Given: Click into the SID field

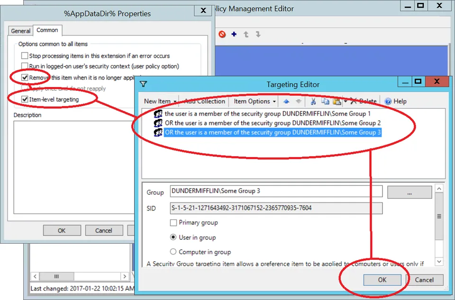Looking at the screenshot, I should (x=276, y=208).
